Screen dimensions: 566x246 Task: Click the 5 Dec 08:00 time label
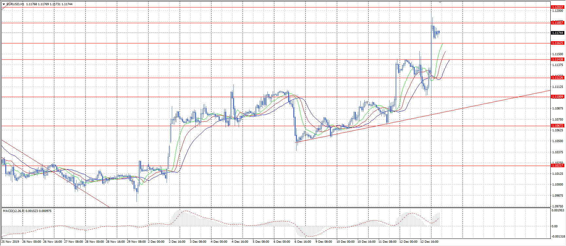point(261,242)
